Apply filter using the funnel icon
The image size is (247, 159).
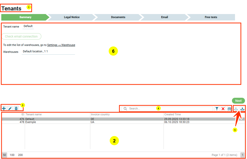[x=217, y=109]
